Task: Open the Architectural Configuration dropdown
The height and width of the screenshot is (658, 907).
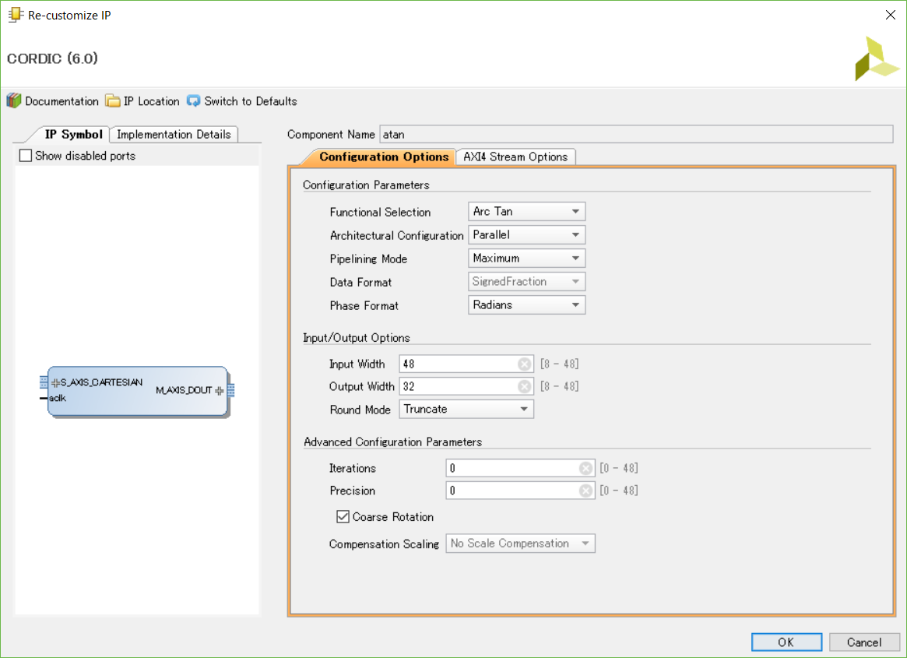Action: [526, 235]
